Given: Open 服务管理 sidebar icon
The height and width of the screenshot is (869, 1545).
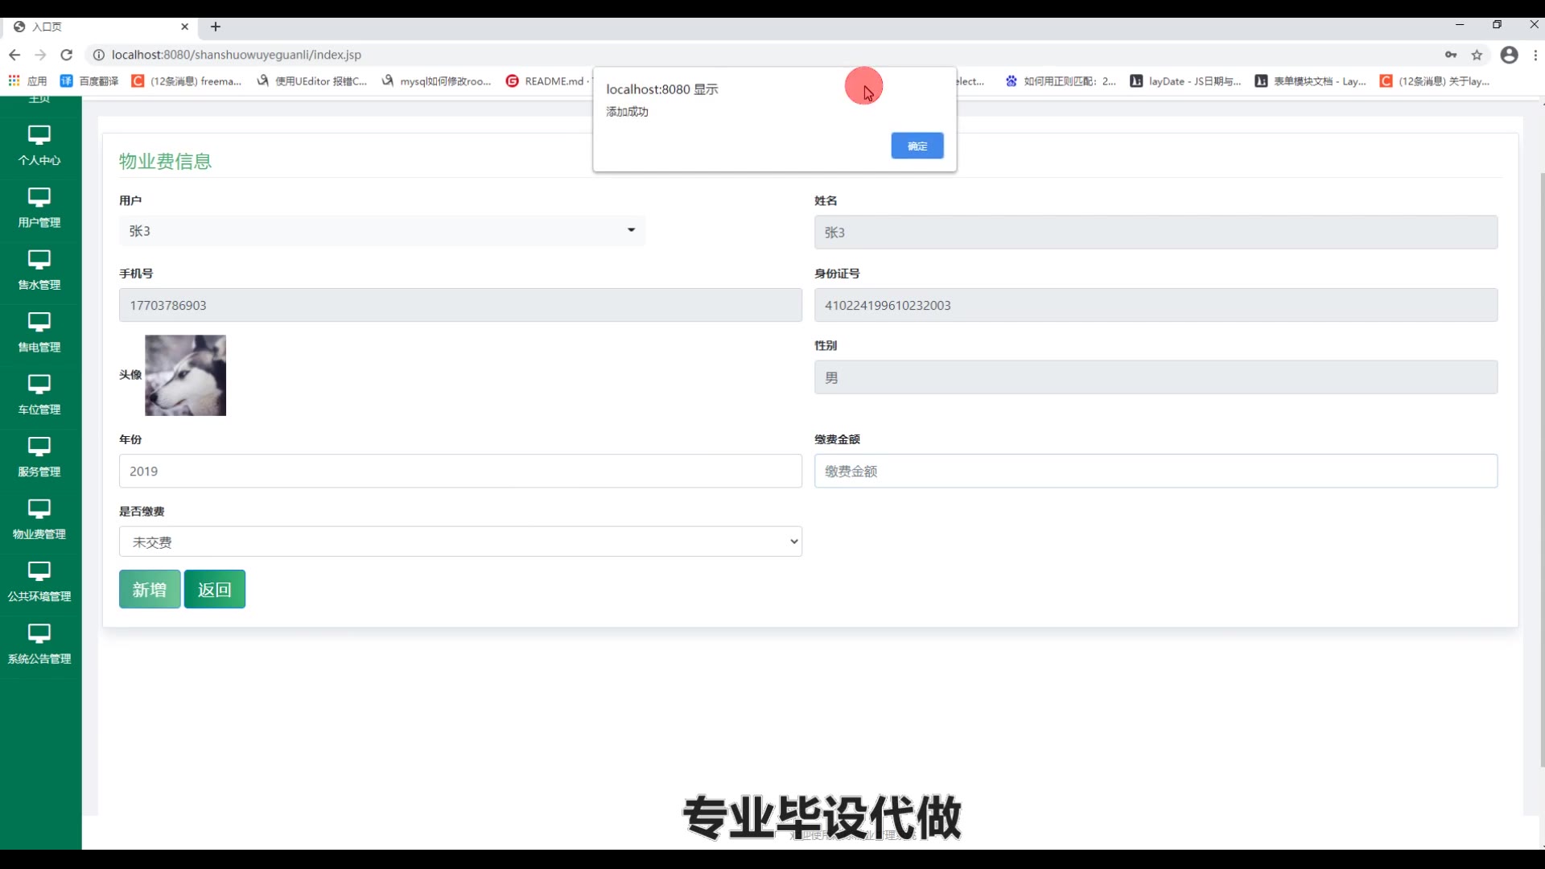Looking at the screenshot, I should [39, 447].
